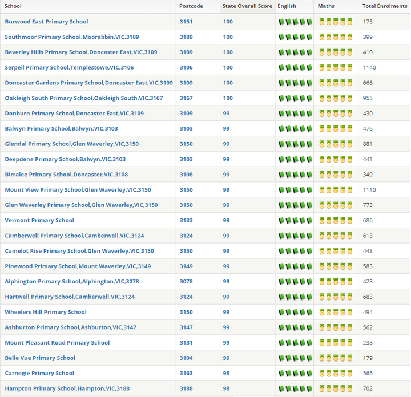This screenshot has width=411, height=397.
Task: Click Maths medal rating for Balwyn Primary
Action: [x=336, y=129]
